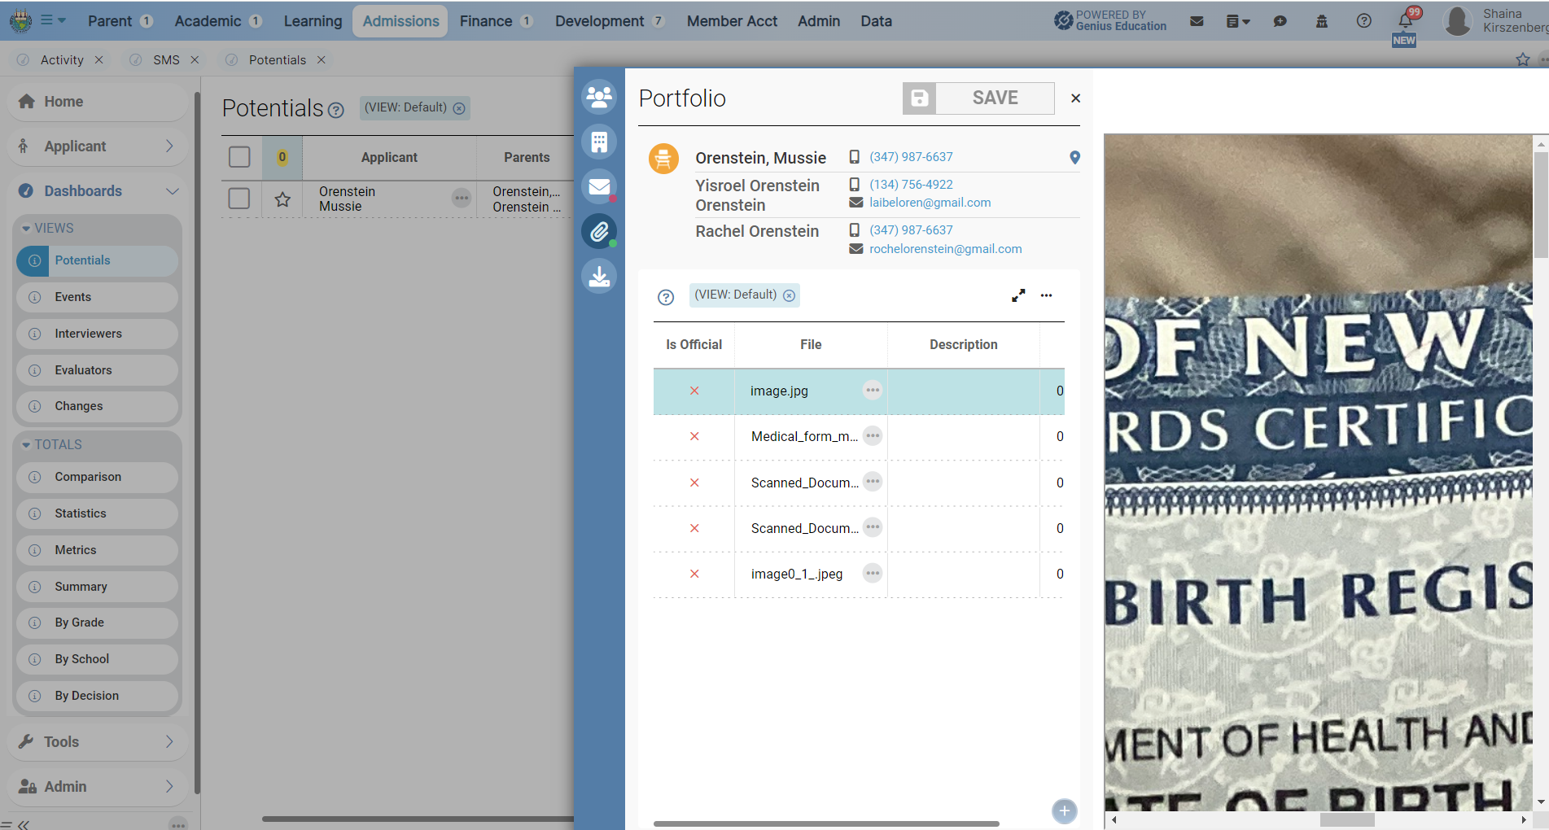Open options dots for Orenstein Mussie applicant row

coord(462,198)
